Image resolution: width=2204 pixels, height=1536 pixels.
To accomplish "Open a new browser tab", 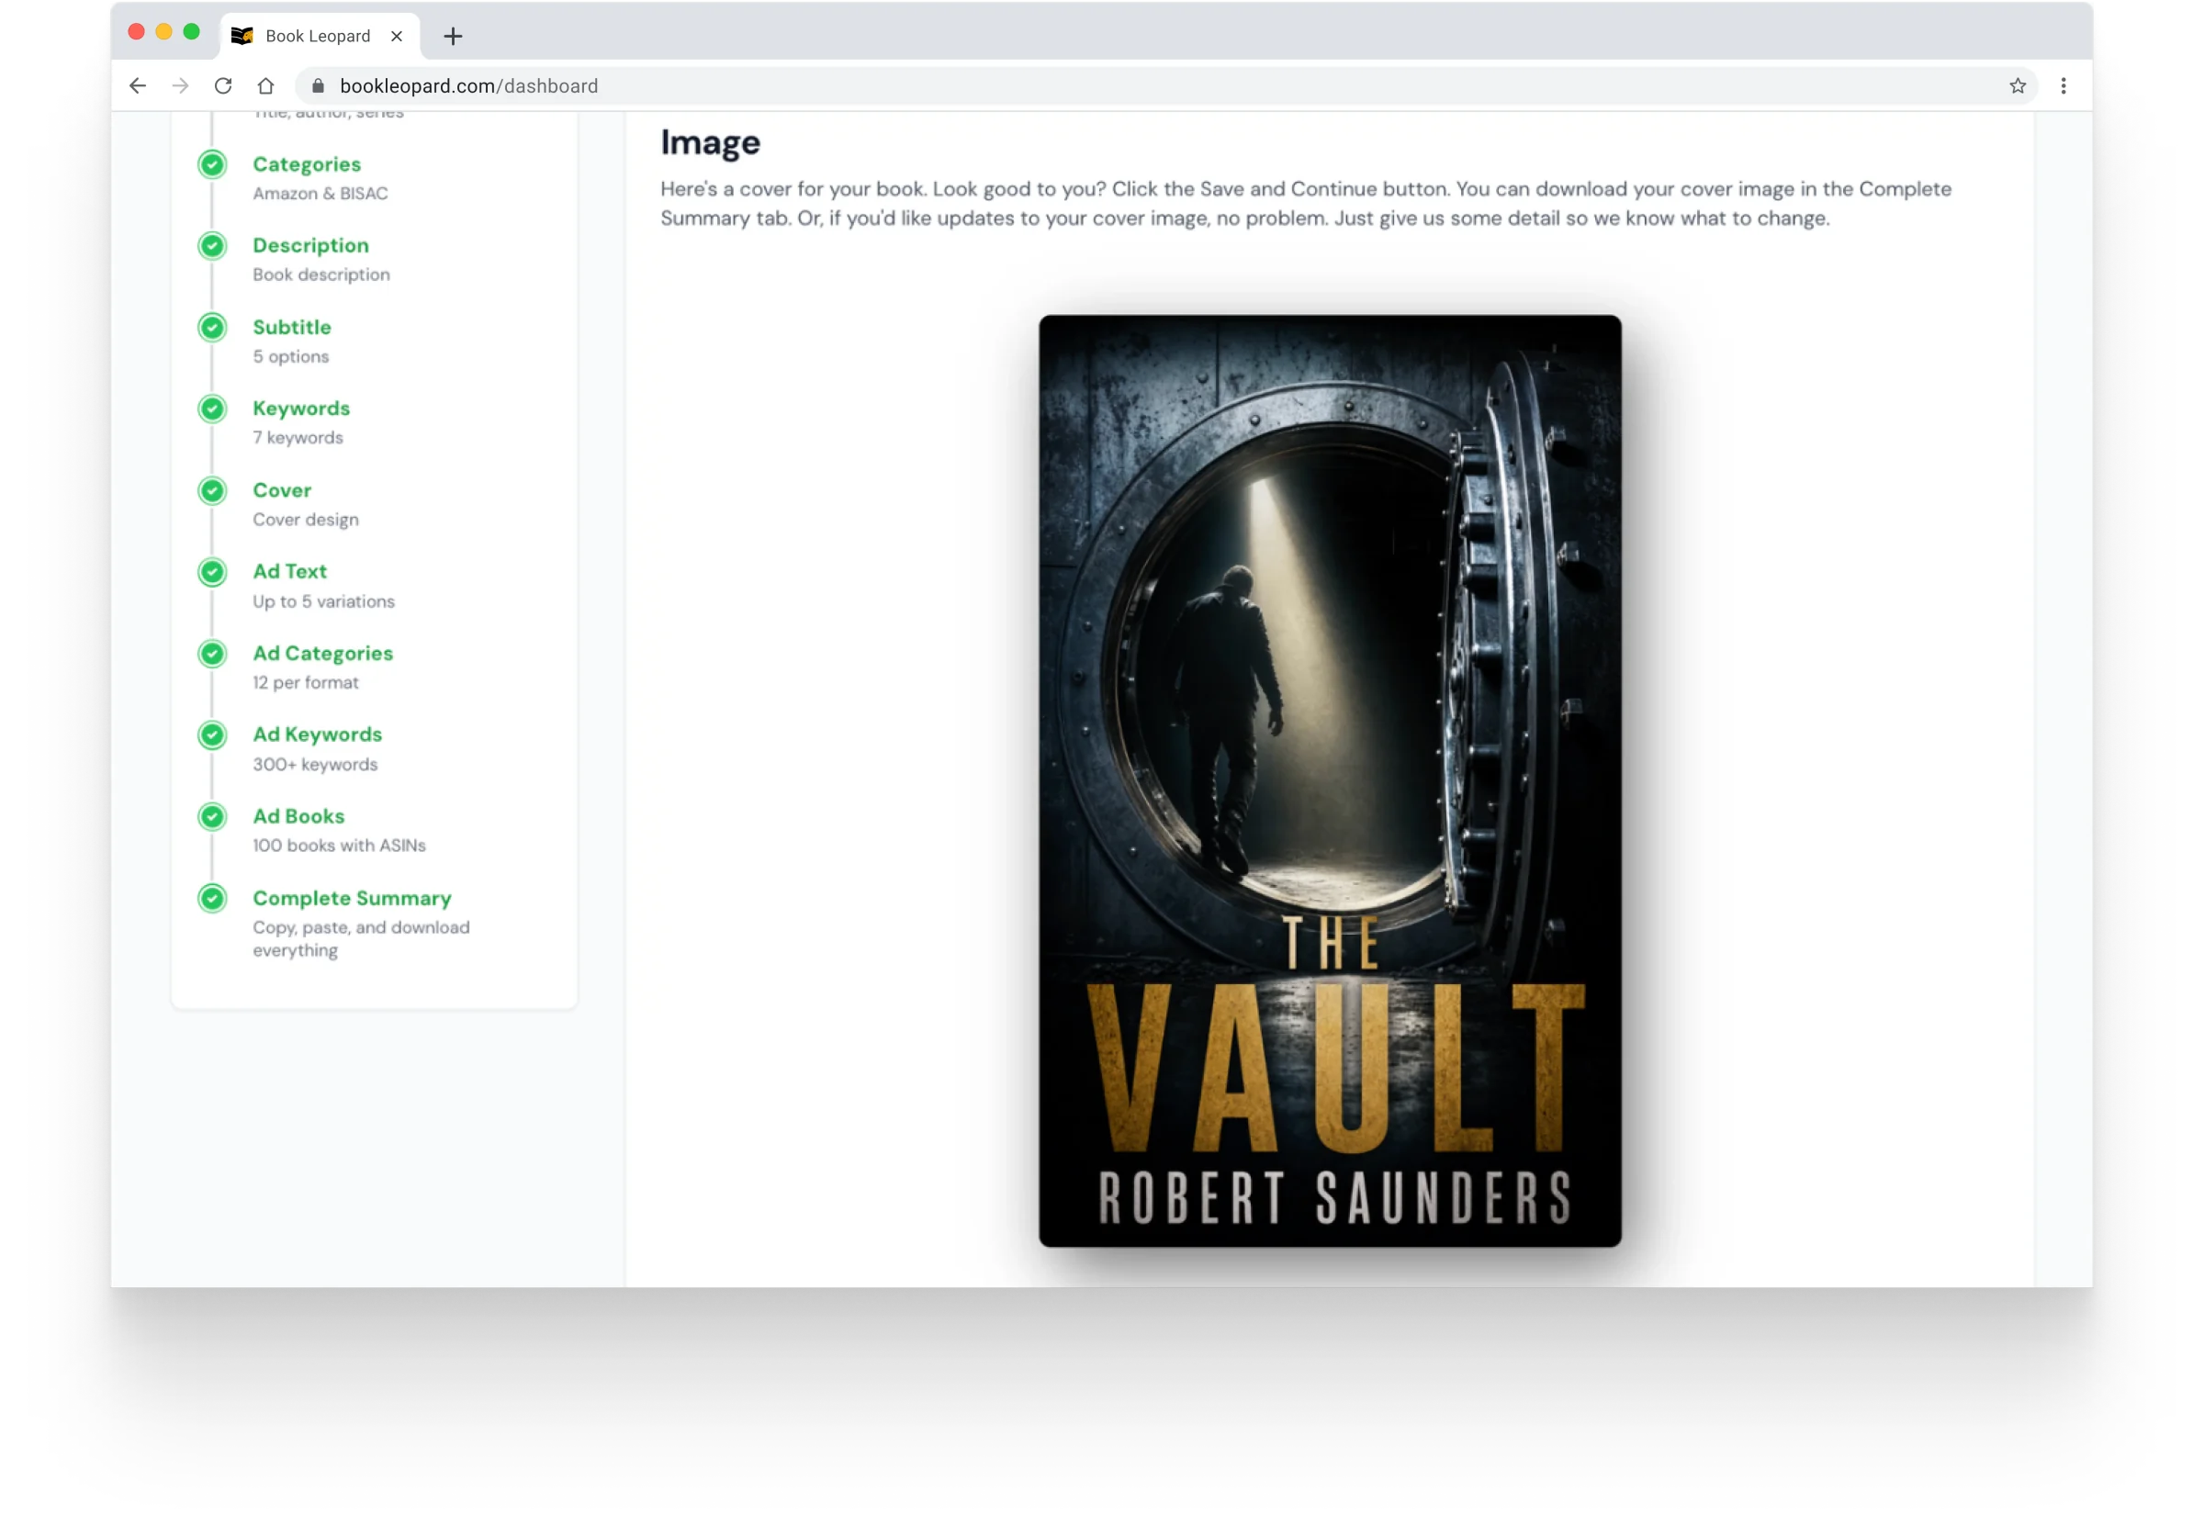I will pos(453,37).
